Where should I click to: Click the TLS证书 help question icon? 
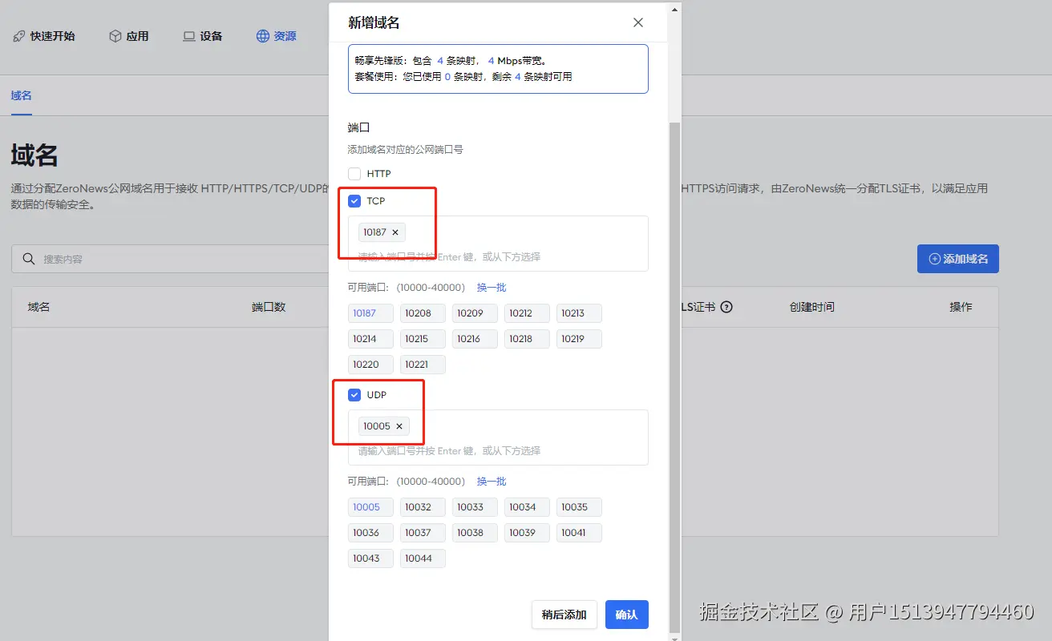coord(726,307)
